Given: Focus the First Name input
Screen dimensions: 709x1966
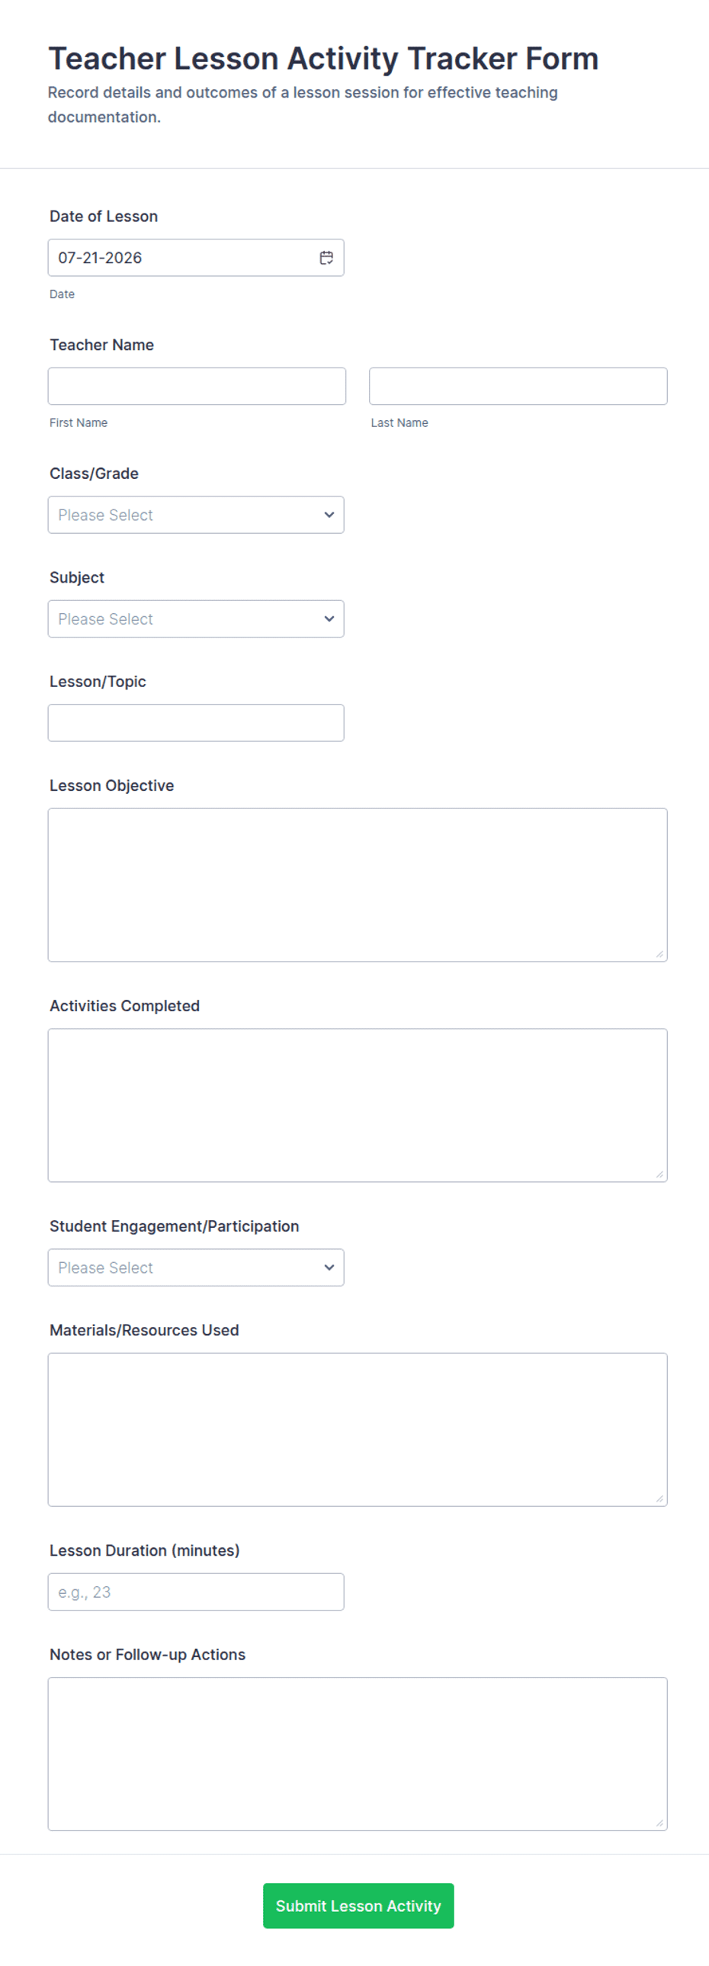Looking at the screenshot, I should point(197,386).
